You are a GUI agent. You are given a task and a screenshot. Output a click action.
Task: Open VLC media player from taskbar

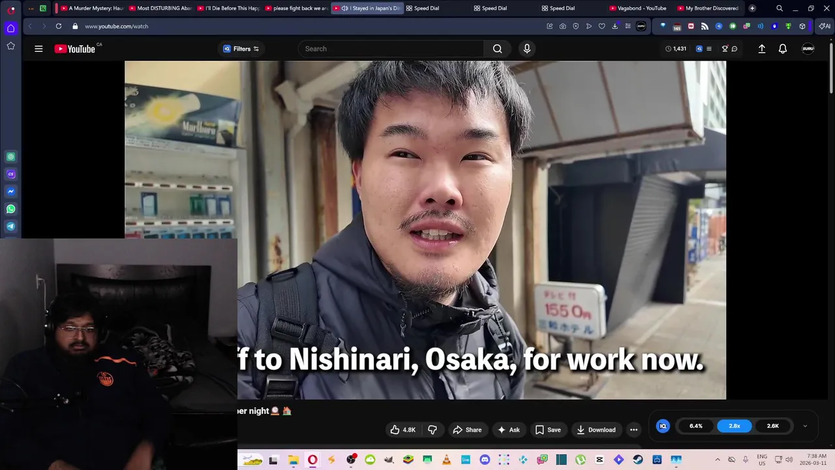(446, 460)
